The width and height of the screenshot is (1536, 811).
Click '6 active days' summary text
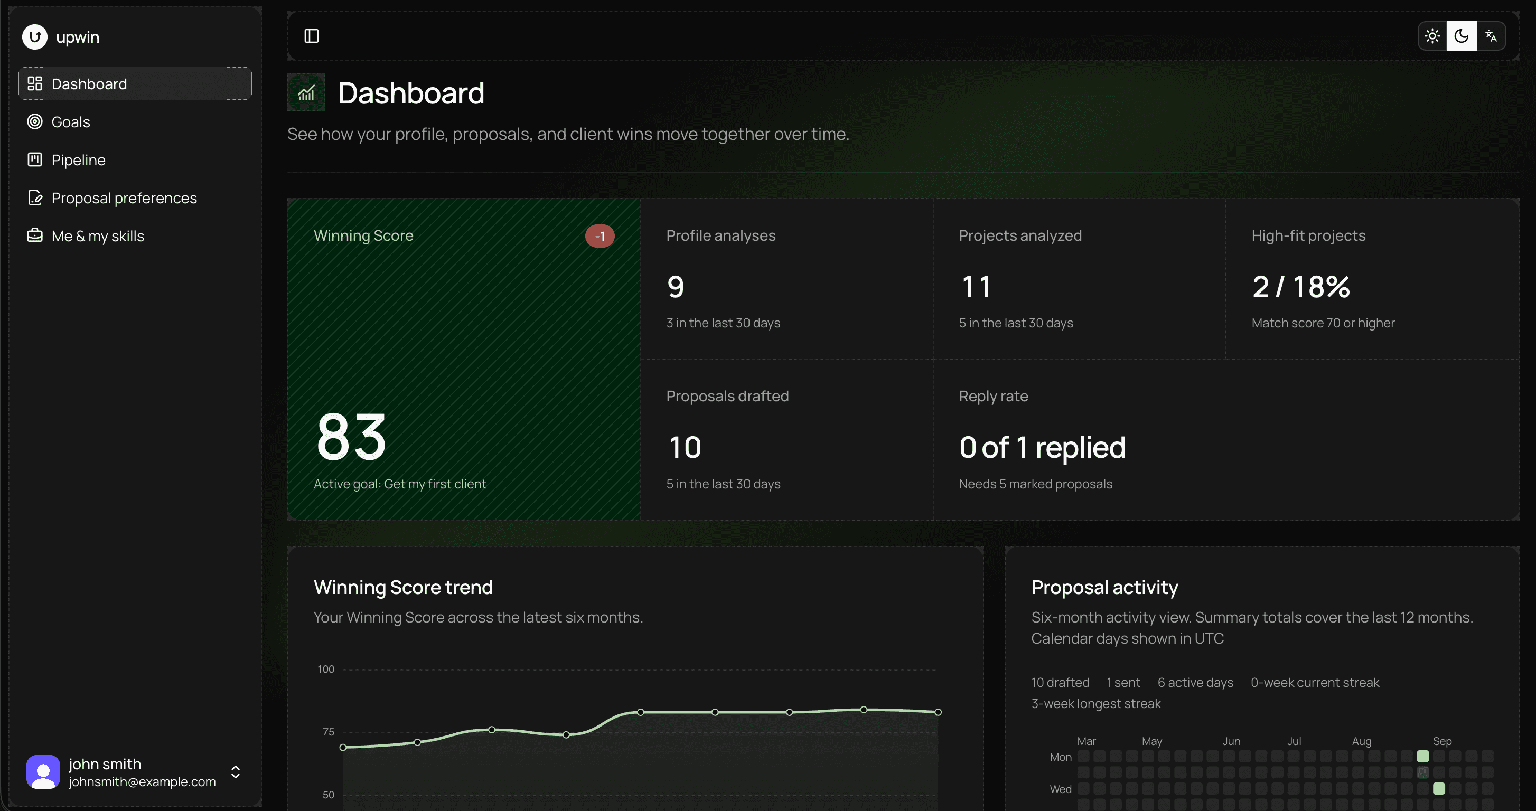[x=1195, y=682]
